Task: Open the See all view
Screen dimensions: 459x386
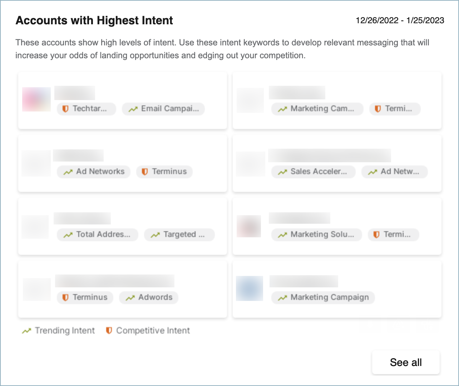Action: (x=405, y=362)
